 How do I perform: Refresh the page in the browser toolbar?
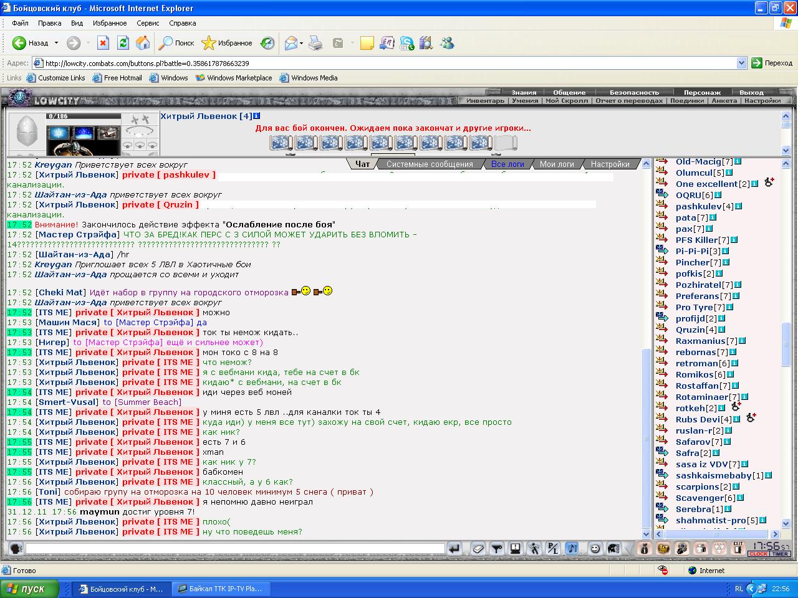(x=123, y=43)
